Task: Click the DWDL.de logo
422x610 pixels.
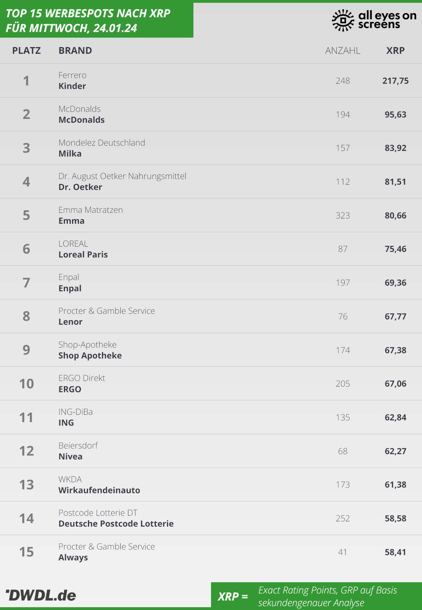Action: (x=41, y=595)
